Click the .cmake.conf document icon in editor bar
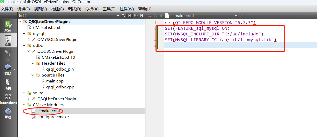This screenshot has height=137, width=317. (167, 16)
